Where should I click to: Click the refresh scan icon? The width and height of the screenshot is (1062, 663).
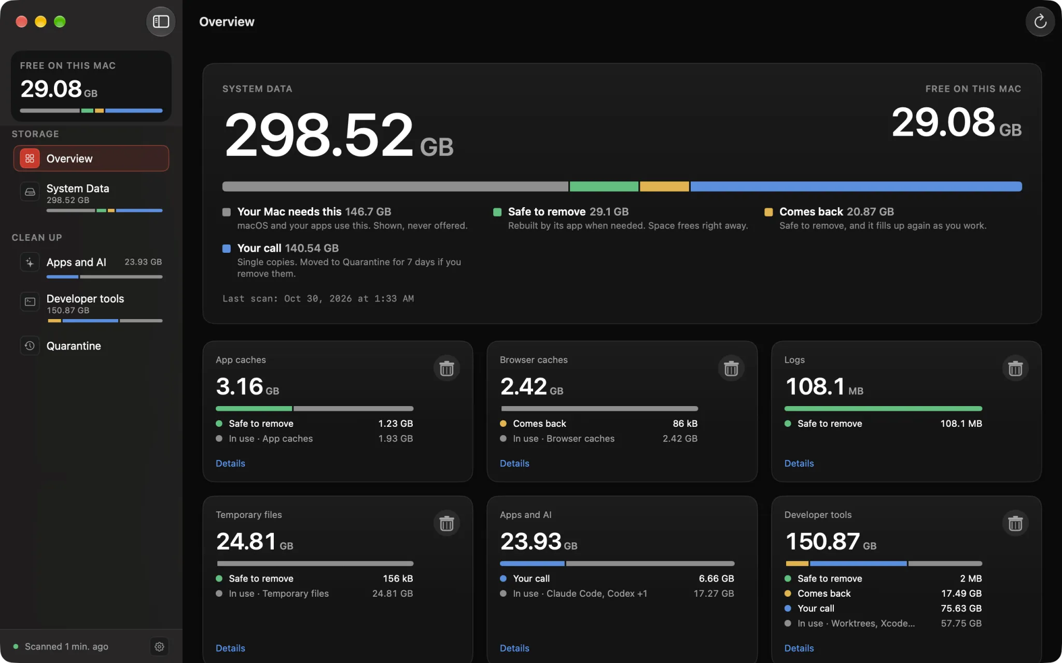[x=1040, y=21]
